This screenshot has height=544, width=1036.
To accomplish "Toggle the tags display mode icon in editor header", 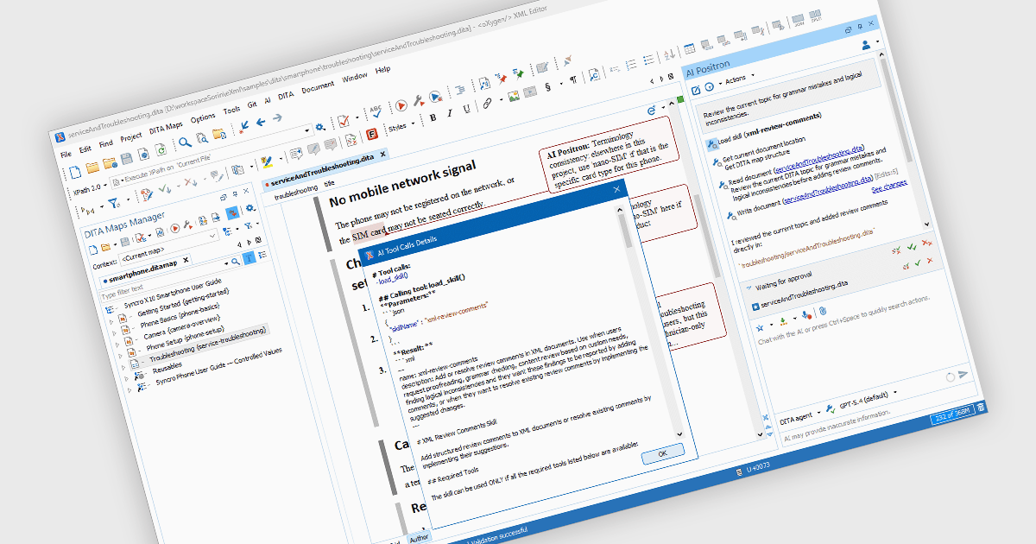I will pos(652,111).
